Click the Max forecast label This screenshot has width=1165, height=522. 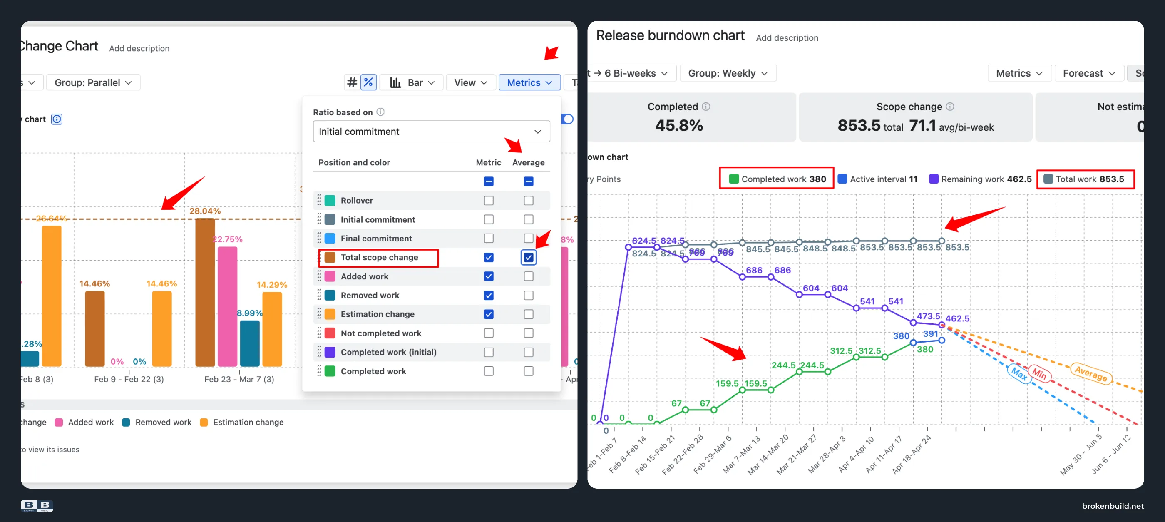click(1019, 374)
